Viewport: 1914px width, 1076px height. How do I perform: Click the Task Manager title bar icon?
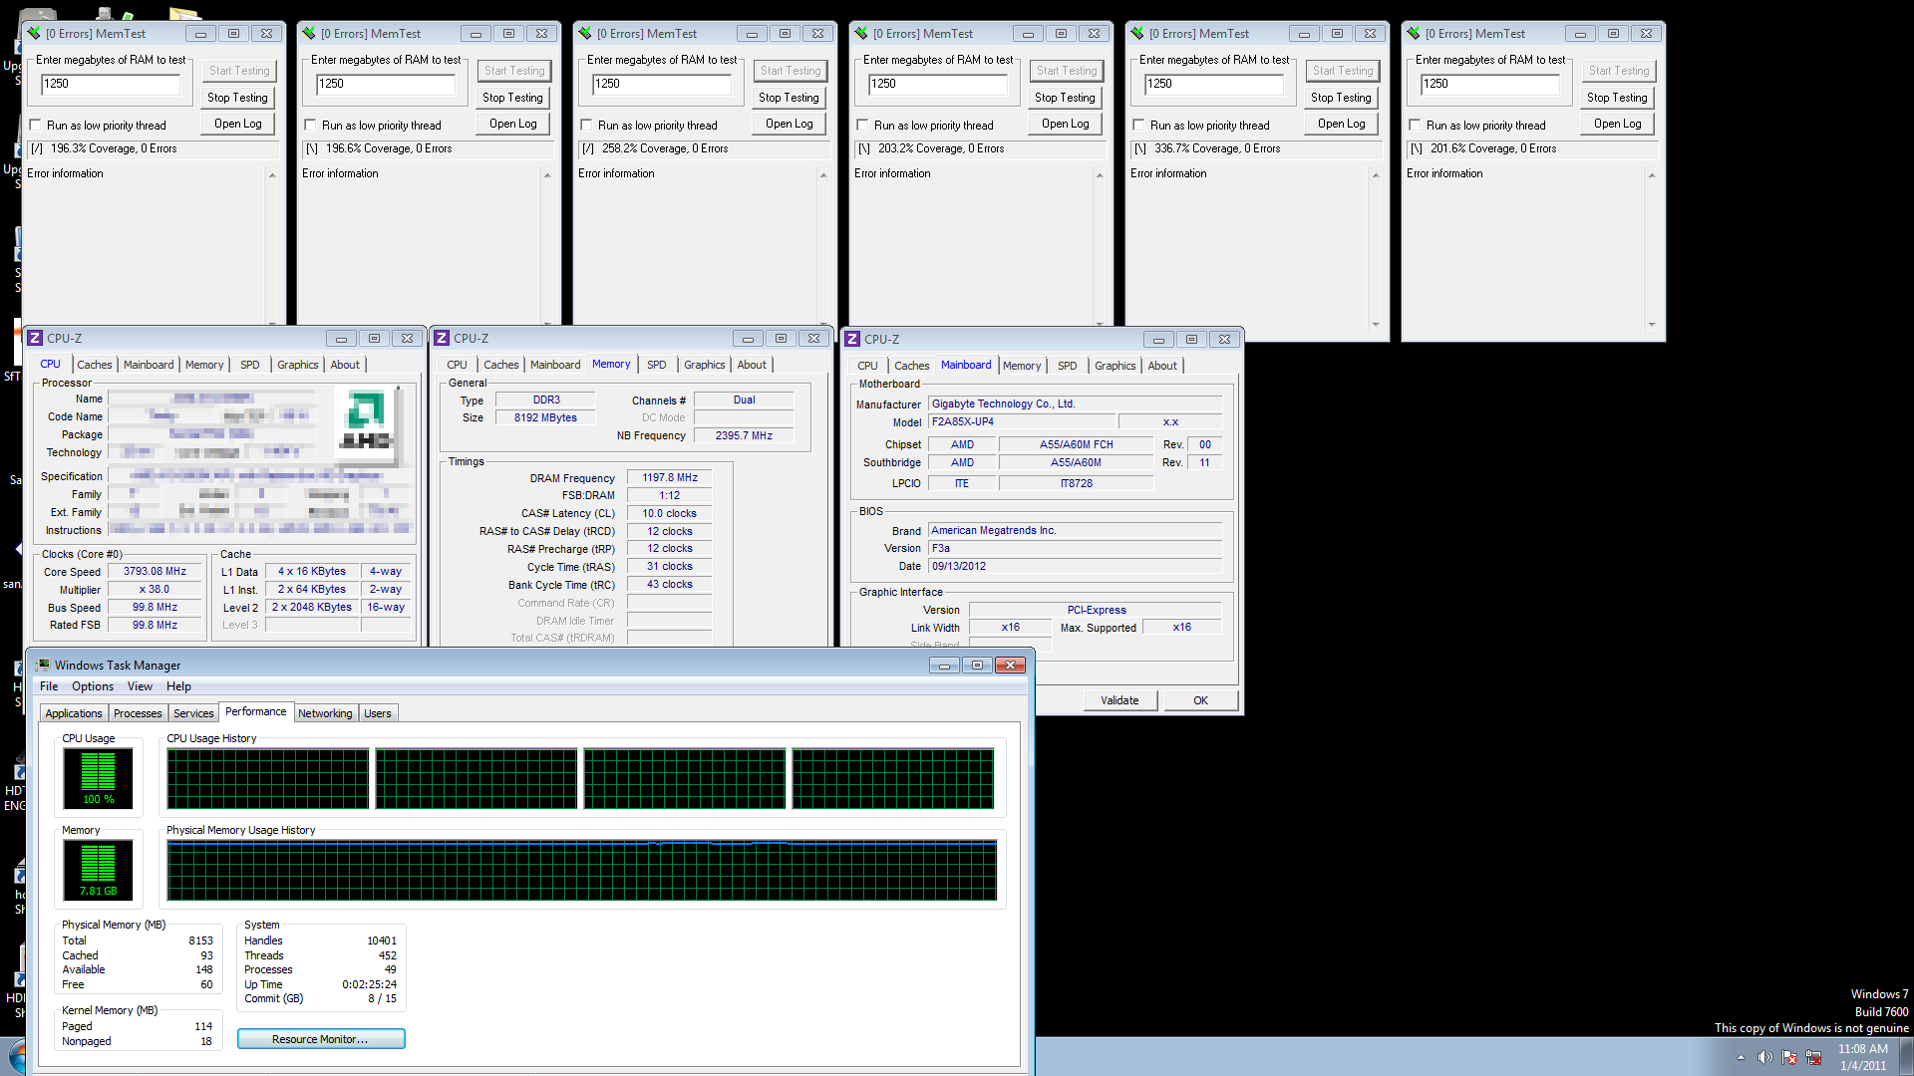(x=43, y=665)
